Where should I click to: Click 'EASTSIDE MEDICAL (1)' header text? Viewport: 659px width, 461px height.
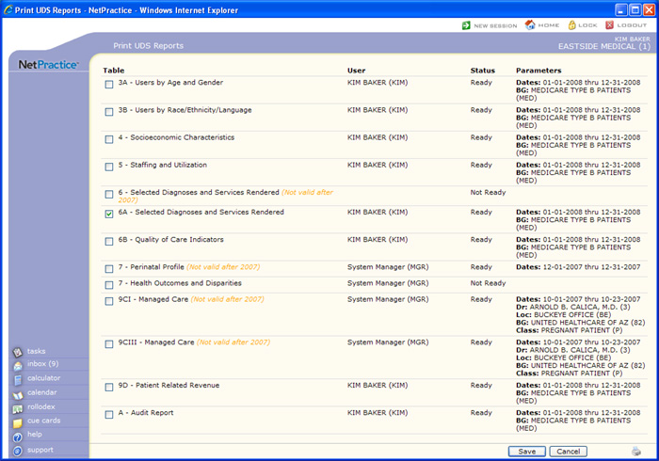[604, 46]
